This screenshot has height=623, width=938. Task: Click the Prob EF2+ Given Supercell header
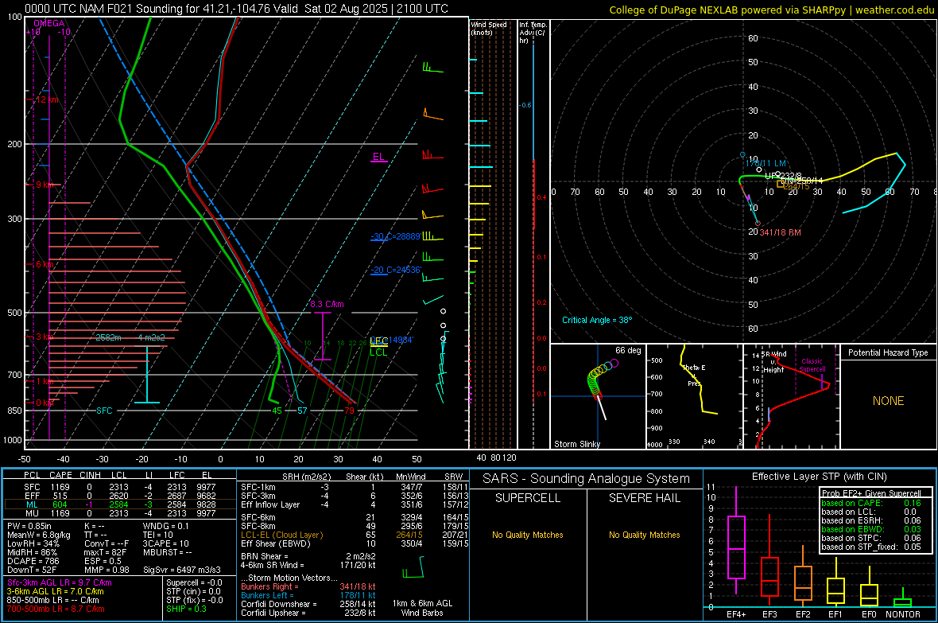pos(871,493)
